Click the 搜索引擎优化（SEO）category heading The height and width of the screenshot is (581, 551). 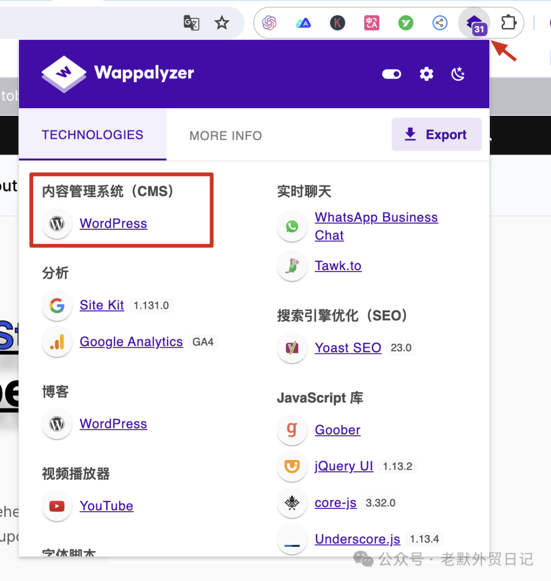tap(342, 316)
